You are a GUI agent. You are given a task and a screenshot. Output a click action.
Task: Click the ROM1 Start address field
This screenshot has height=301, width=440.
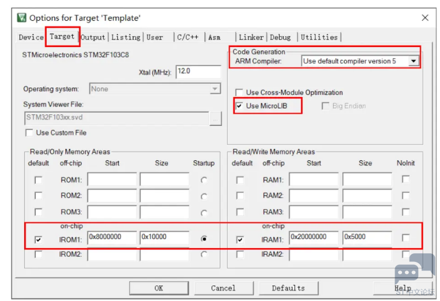[112, 179]
